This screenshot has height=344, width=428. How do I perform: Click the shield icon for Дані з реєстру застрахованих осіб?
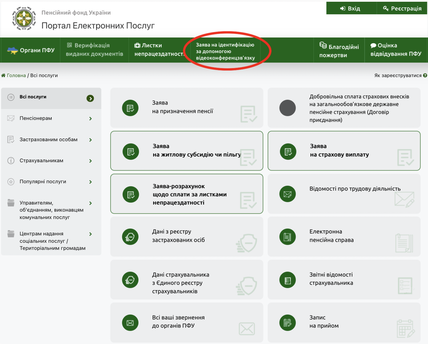click(x=130, y=237)
